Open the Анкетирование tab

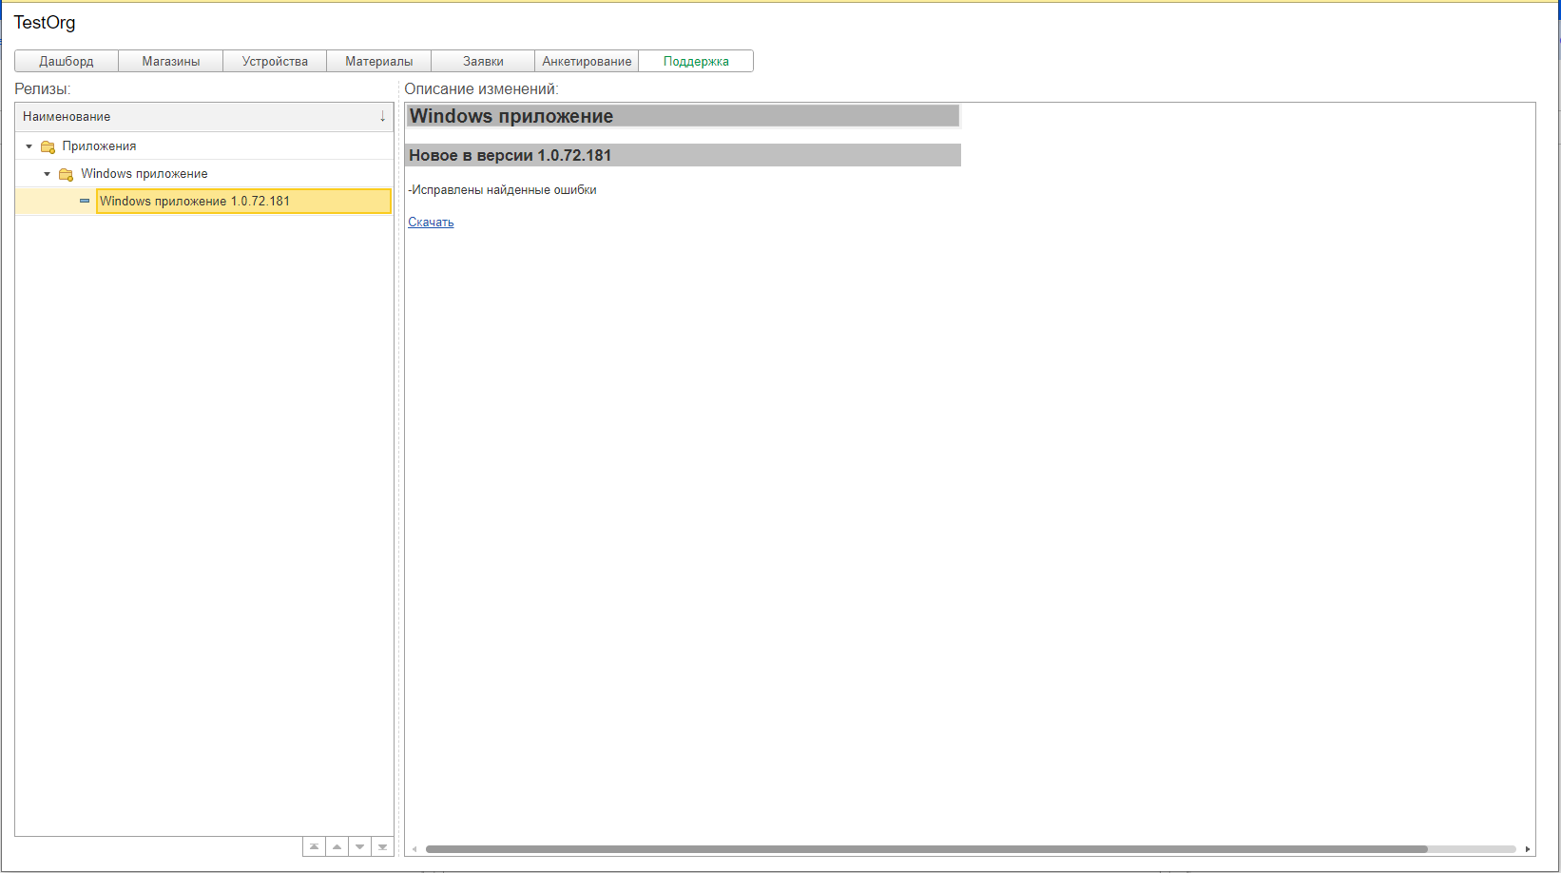[587, 61]
